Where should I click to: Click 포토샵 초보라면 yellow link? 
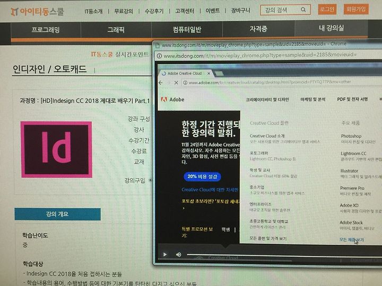pos(211,201)
